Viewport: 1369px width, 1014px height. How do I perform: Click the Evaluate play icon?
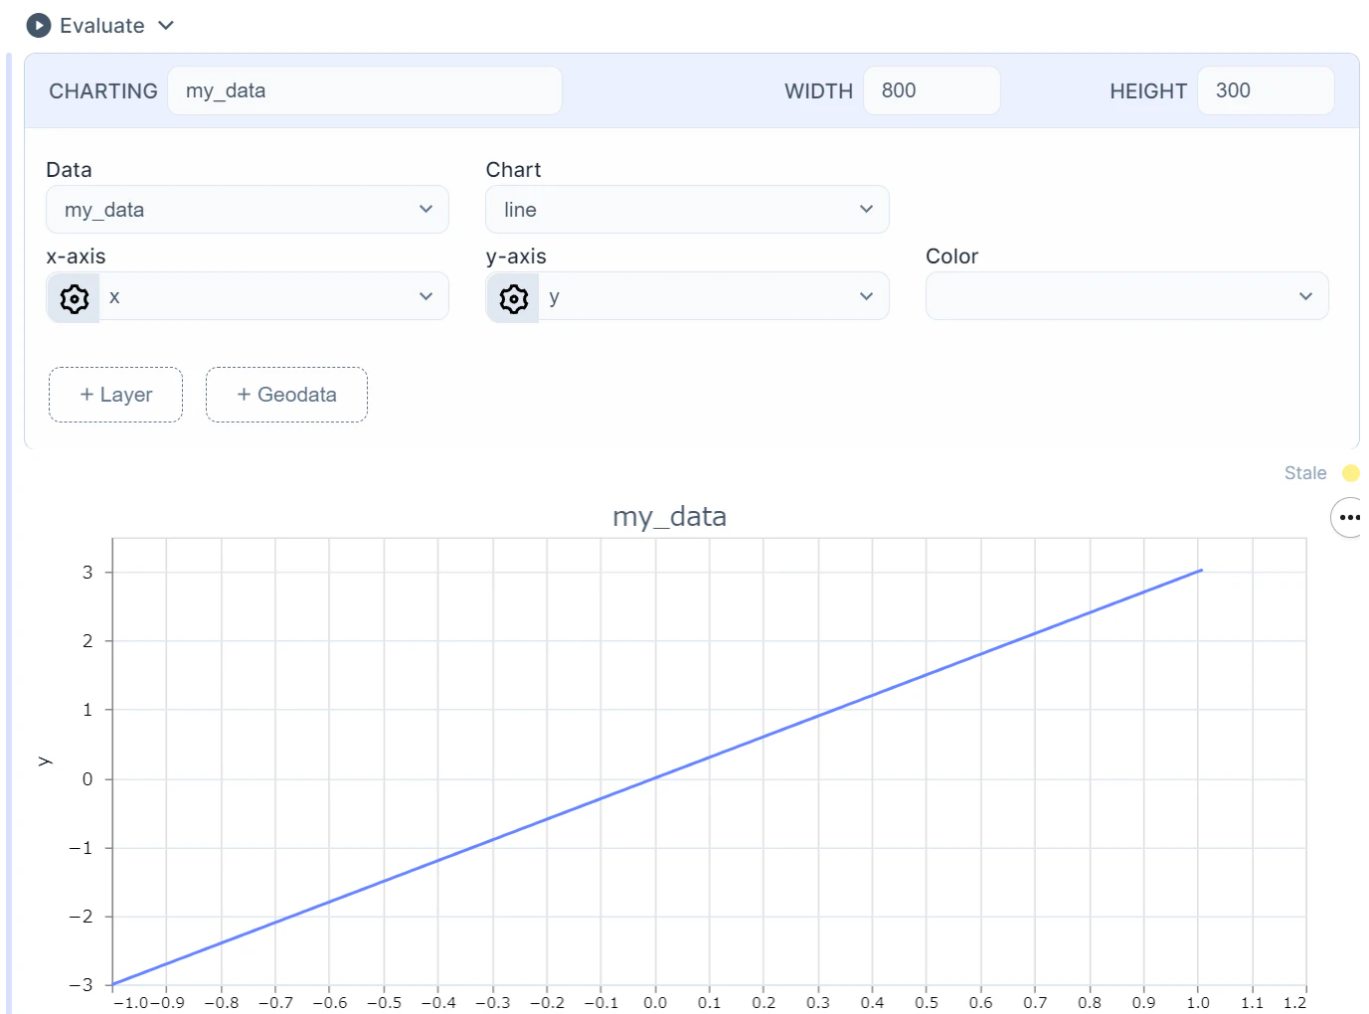tap(39, 25)
